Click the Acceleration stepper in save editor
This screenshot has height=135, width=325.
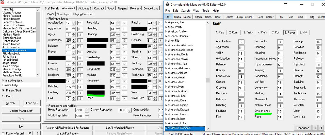tap(73, 23)
